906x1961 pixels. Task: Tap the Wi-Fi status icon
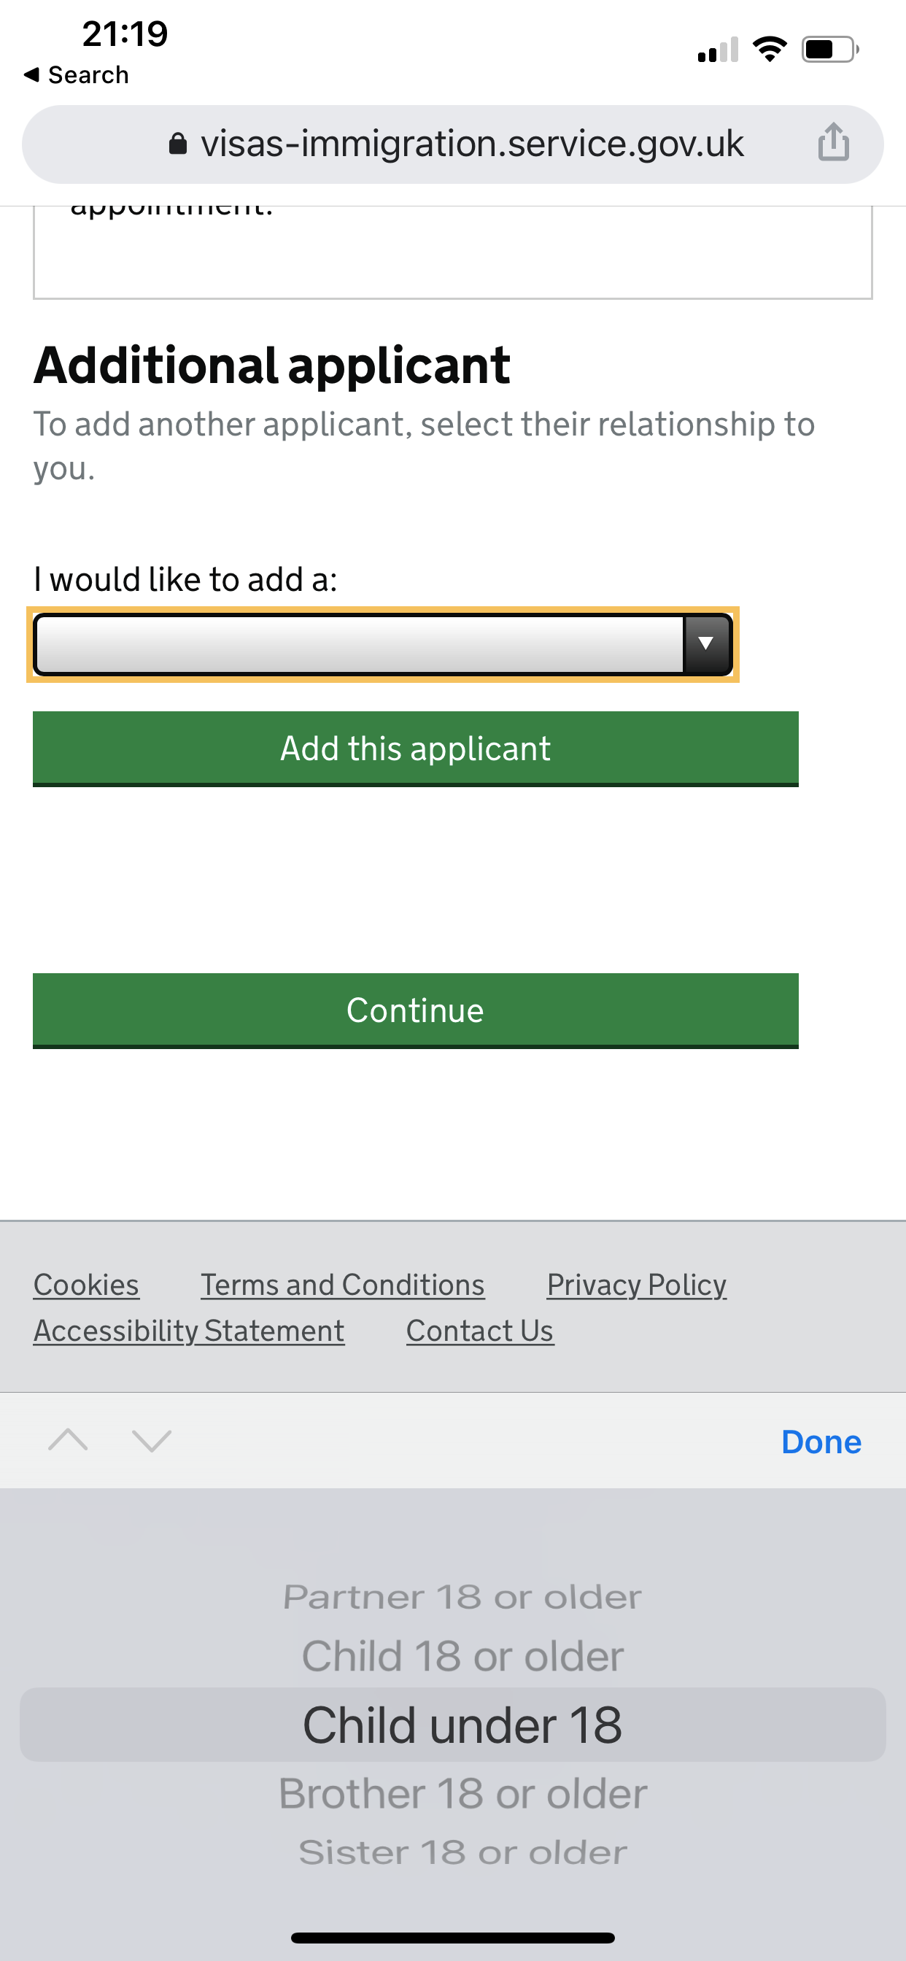(769, 50)
